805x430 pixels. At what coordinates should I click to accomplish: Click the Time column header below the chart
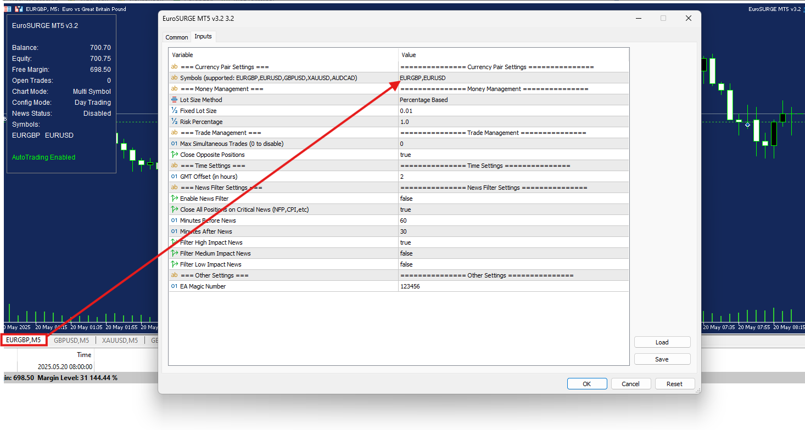[84, 355]
